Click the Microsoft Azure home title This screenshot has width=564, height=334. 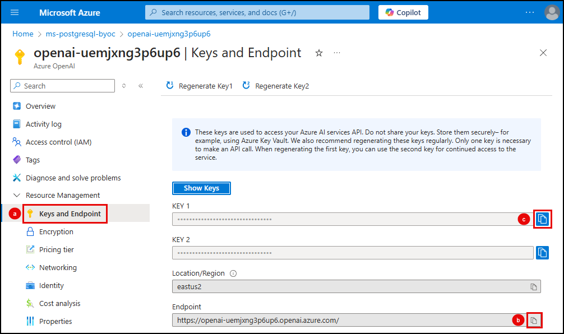70,12
